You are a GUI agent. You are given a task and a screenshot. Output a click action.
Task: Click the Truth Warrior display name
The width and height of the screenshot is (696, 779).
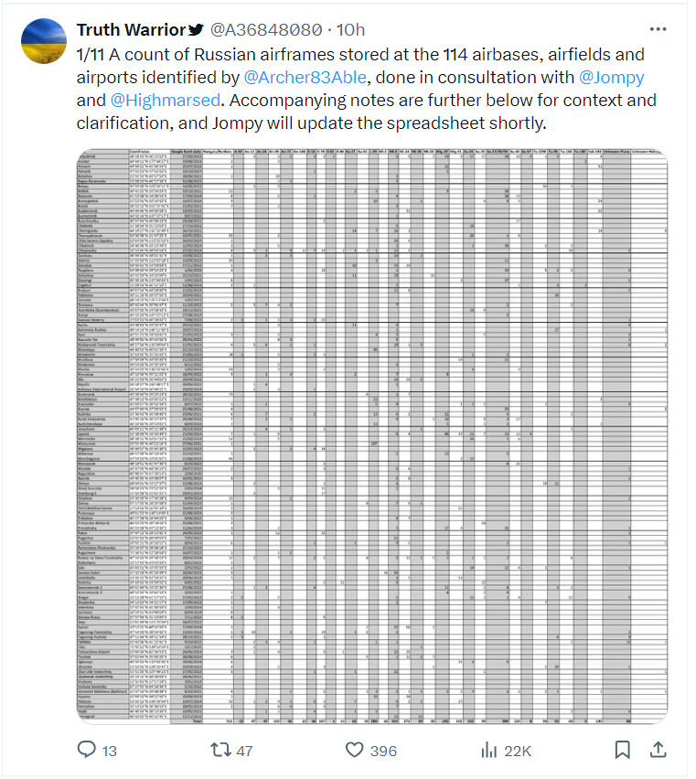coord(131,30)
